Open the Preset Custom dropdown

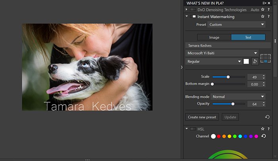pos(237,25)
